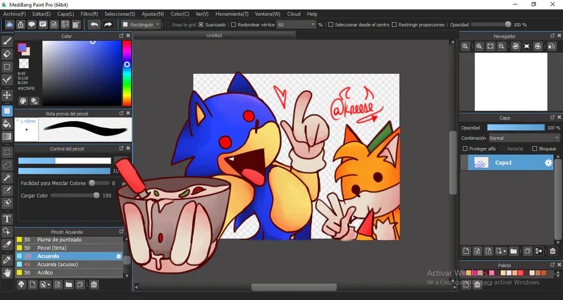Select the Brush tool in left toolbar
Viewport: 563px width, 300px height.
(7, 41)
